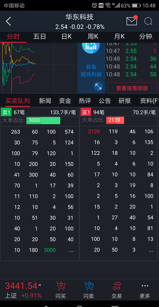Open the 交易 trade arrows icon

(117, 286)
